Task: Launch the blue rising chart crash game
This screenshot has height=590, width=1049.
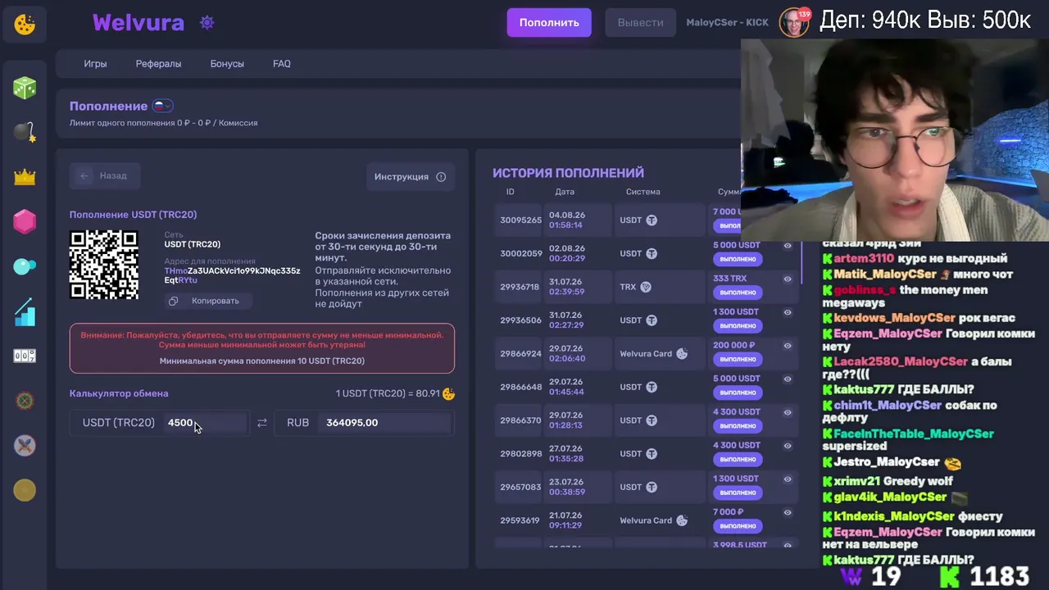Action: pos(25,311)
